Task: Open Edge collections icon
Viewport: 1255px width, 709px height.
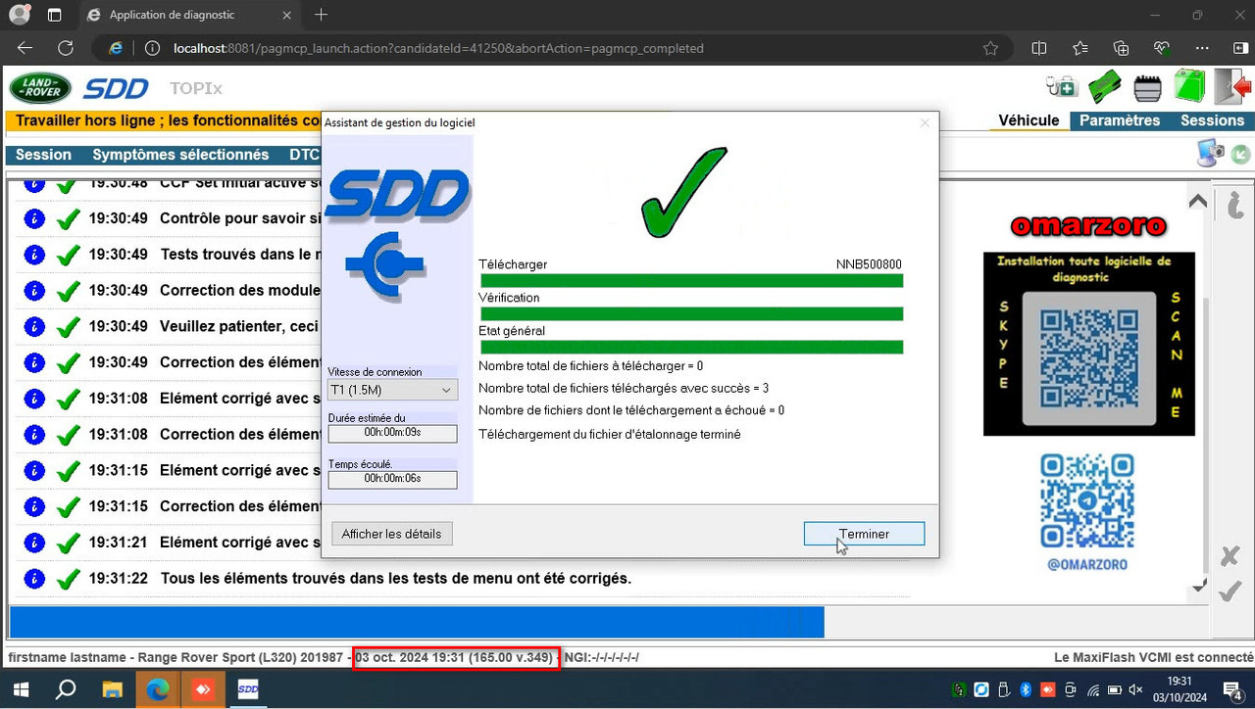Action: 1122,48
